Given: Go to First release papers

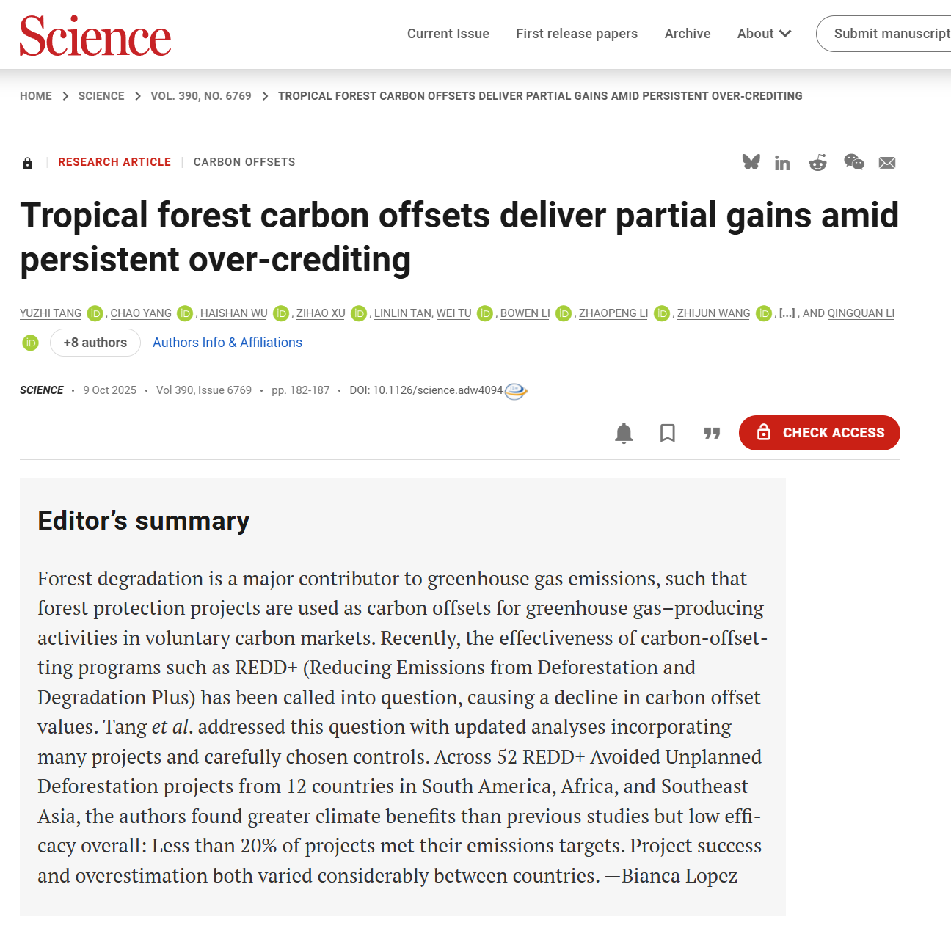Looking at the screenshot, I should click(577, 34).
